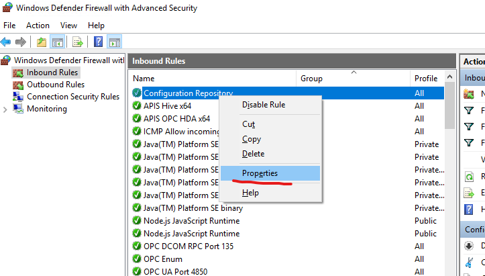
Task: Open the Action menu in menu bar
Action: (38, 26)
